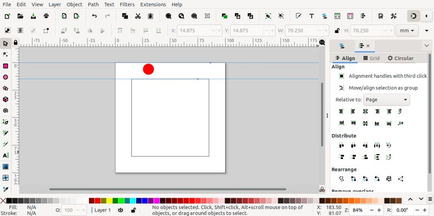The image size is (434, 216).
Task: Open the Path menu
Action: [93, 4]
